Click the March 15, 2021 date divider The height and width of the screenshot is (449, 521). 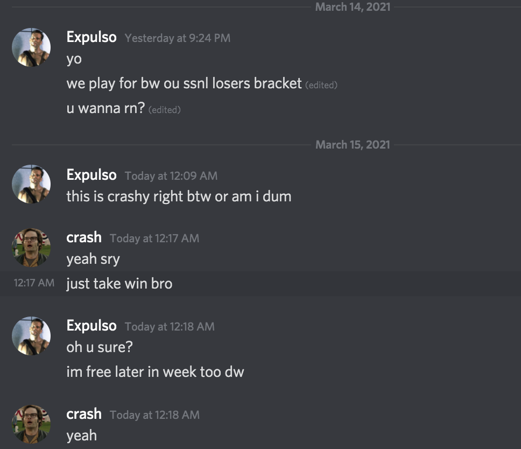[x=353, y=145]
